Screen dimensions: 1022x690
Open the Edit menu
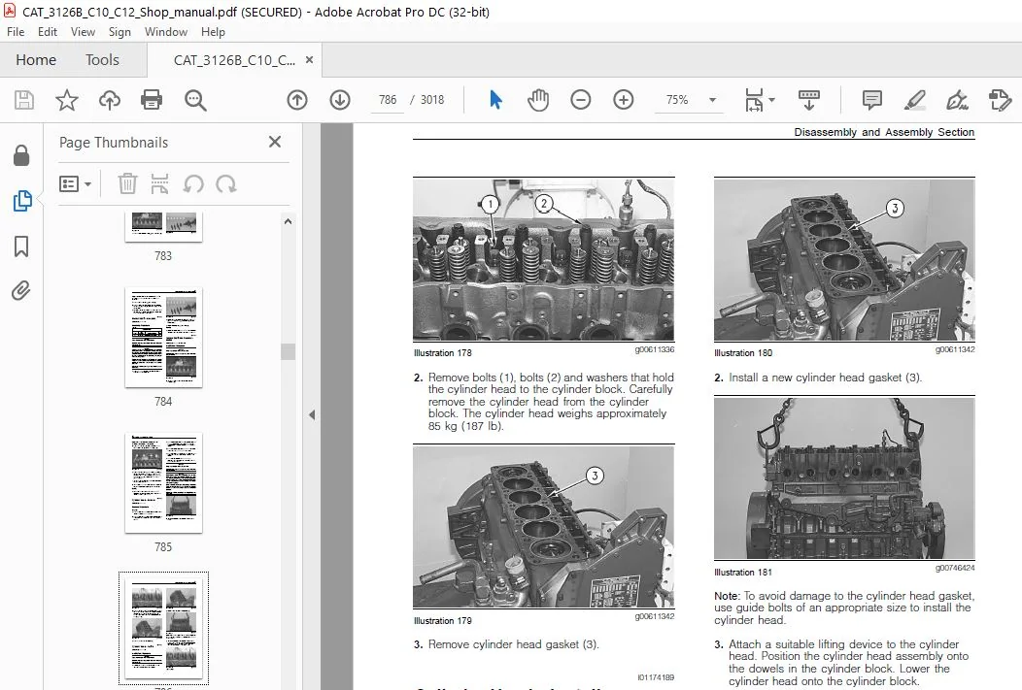(47, 31)
